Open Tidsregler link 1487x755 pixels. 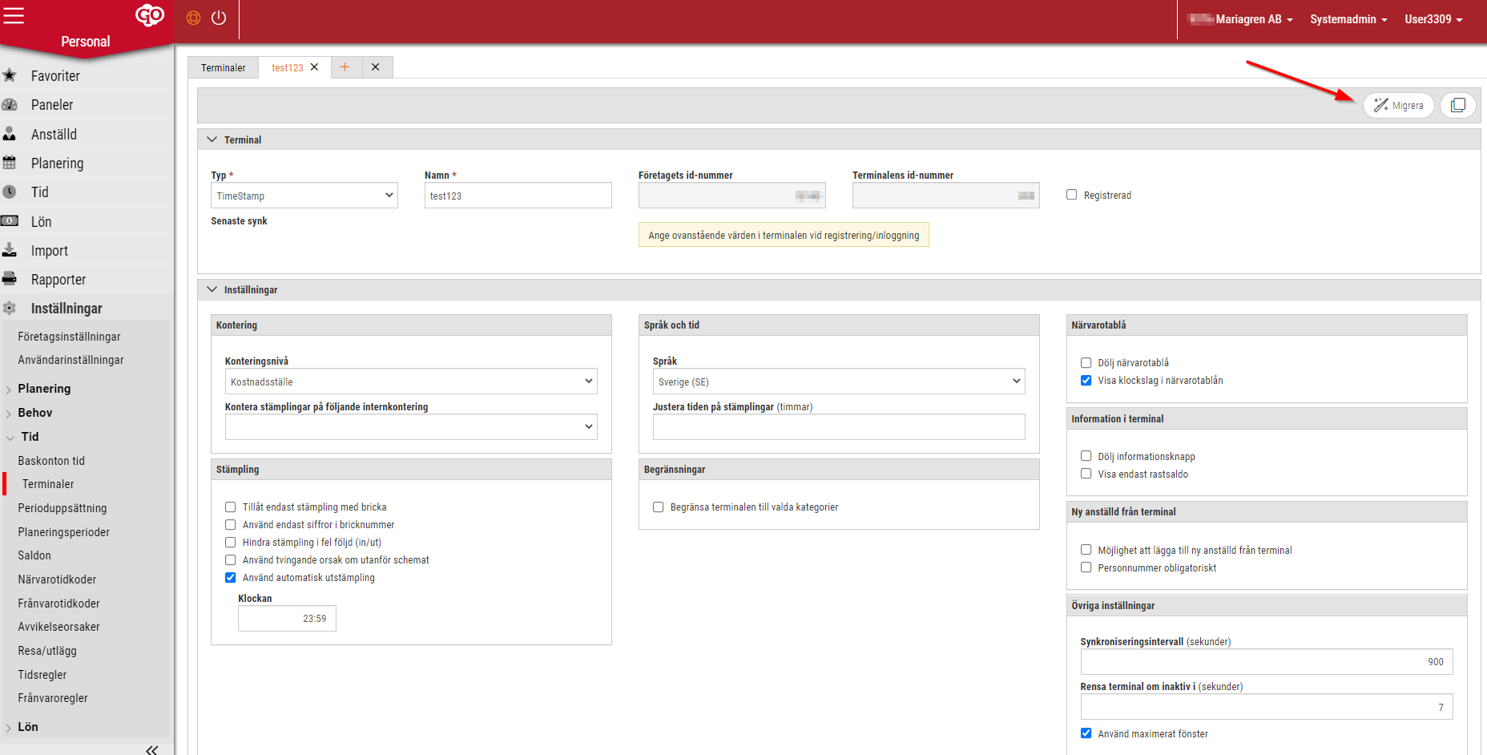click(42, 675)
